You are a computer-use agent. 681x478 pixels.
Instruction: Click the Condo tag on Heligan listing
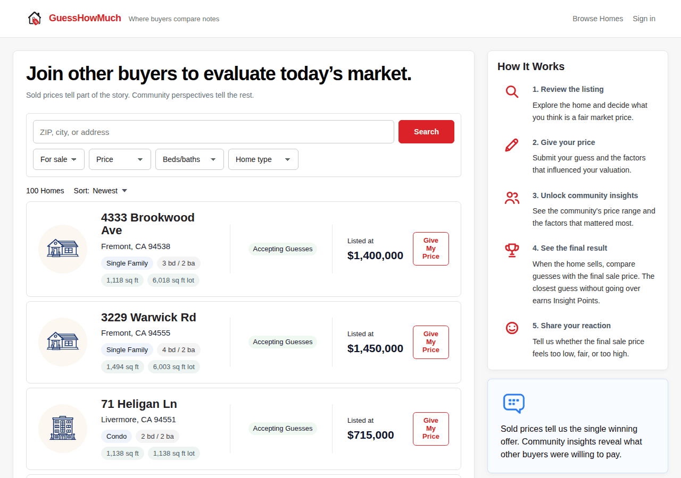[x=117, y=437]
